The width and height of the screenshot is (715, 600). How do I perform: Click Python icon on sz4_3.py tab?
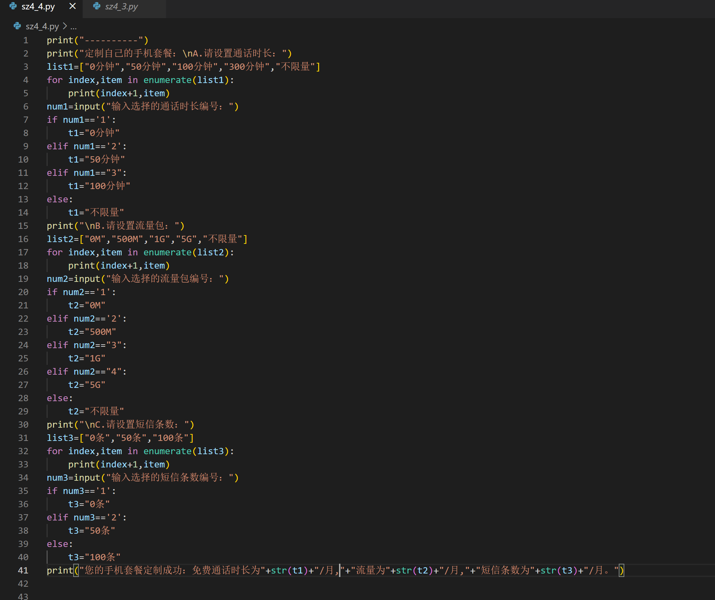click(97, 6)
